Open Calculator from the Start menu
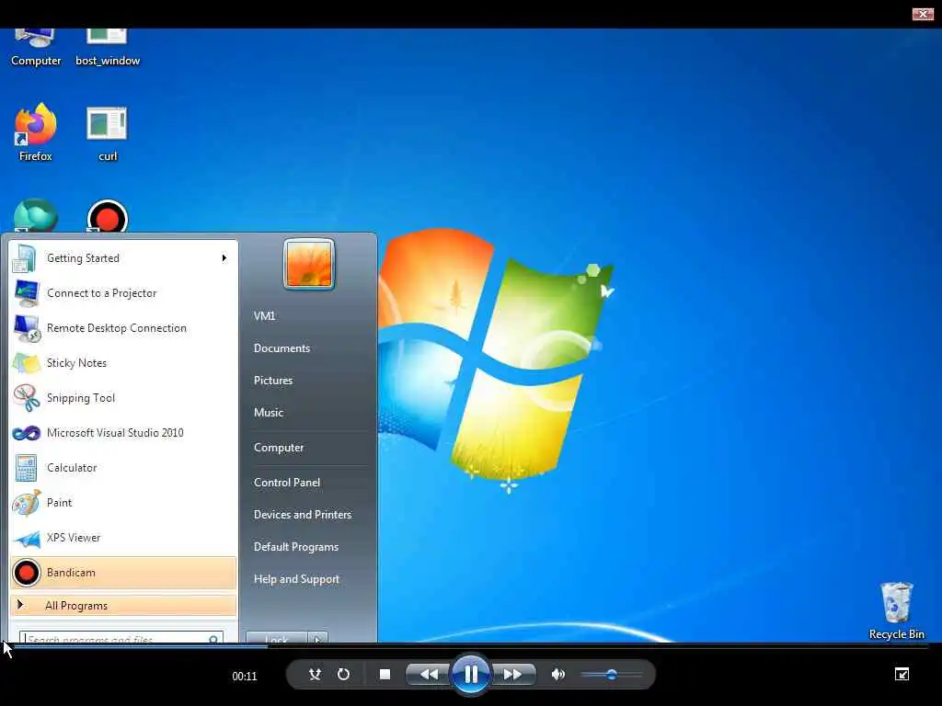The height and width of the screenshot is (706, 942). coord(123,467)
